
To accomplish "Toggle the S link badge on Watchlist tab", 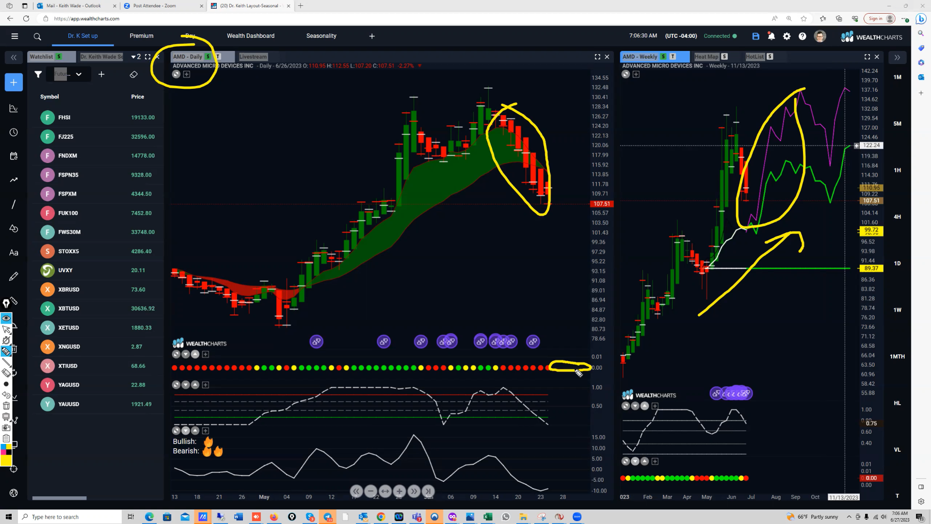I will coord(59,57).
